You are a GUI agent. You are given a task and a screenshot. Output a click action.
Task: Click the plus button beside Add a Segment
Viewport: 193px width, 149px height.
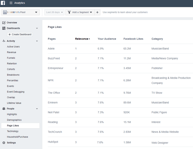(97, 12)
